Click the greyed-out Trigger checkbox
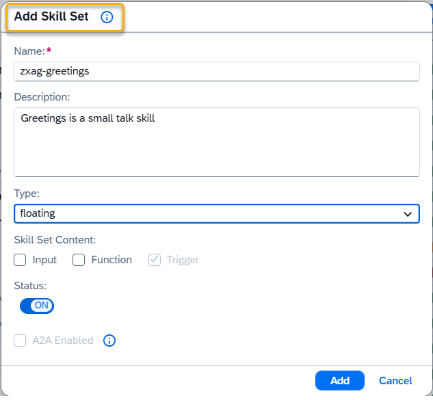Screen dimensions: 433x400 tap(155, 260)
